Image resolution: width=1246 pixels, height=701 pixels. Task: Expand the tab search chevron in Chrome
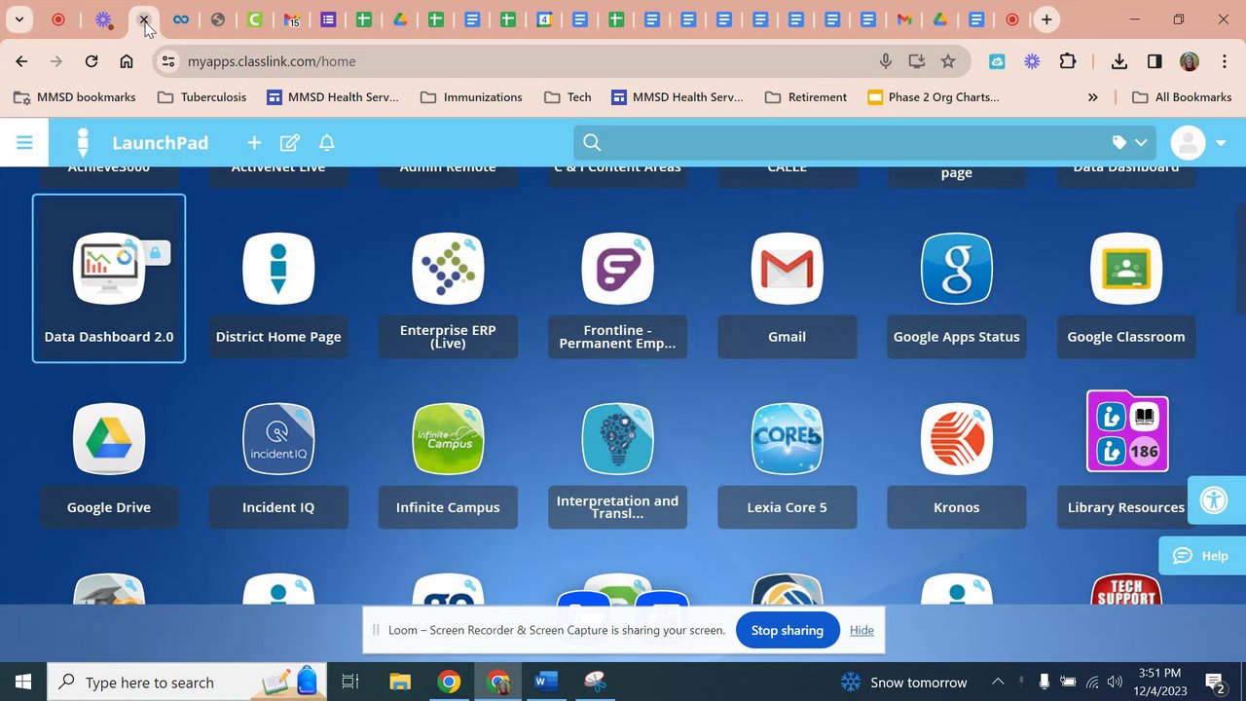(x=18, y=19)
